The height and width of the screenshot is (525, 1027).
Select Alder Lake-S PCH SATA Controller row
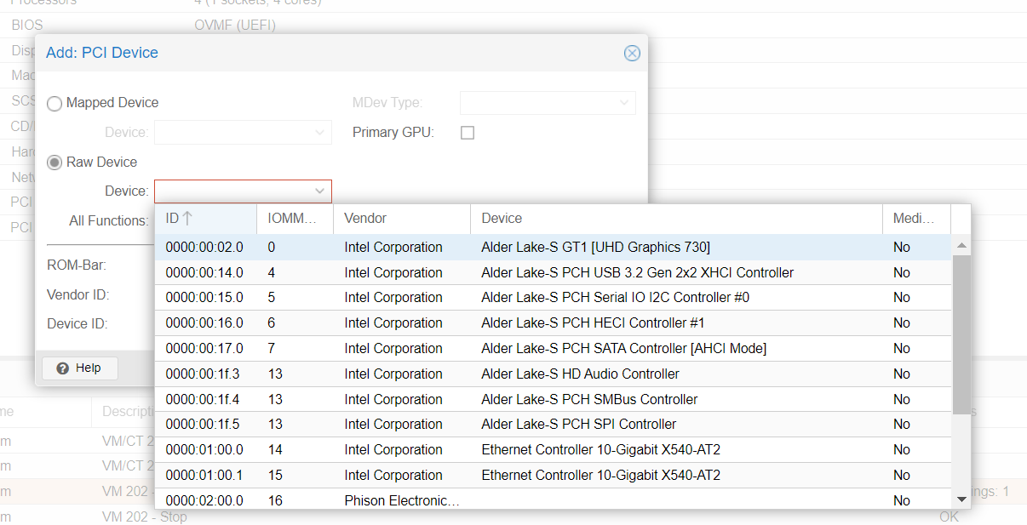[x=553, y=349]
